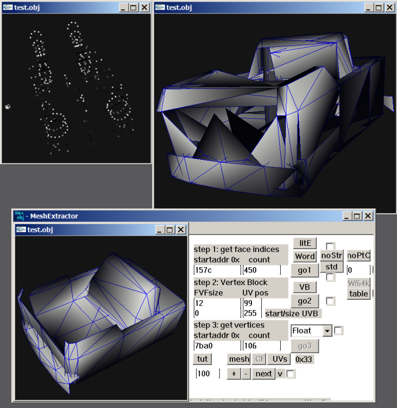Click the embedded test.obj window icon
Viewport: 397px width, 408px height.
(x=21, y=230)
